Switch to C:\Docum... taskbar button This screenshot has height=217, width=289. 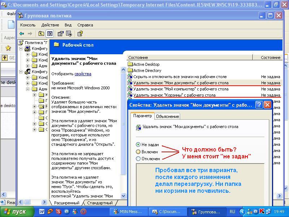[x=168, y=212]
